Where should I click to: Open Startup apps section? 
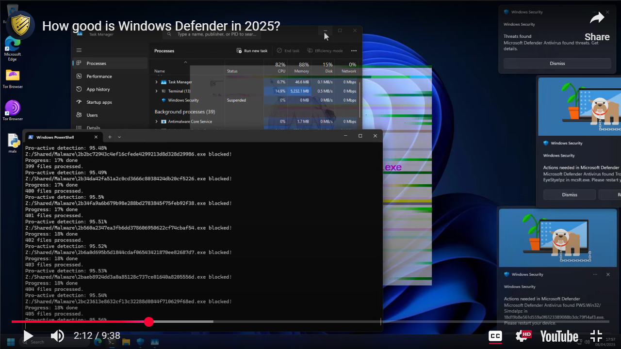coord(99,102)
